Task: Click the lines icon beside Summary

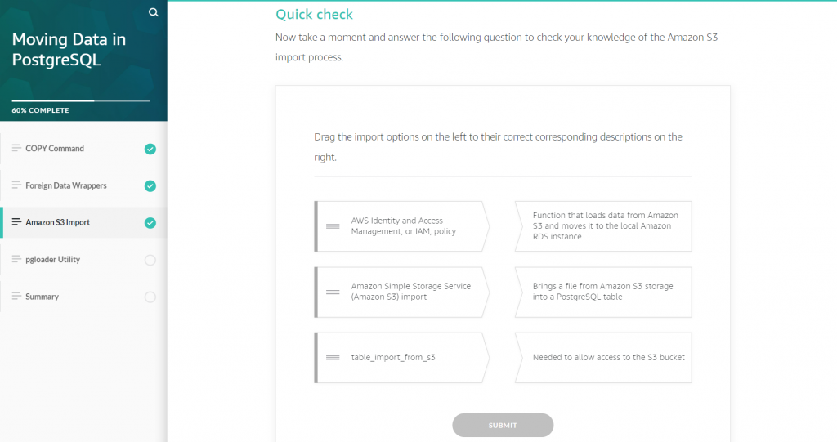Action: click(16, 297)
